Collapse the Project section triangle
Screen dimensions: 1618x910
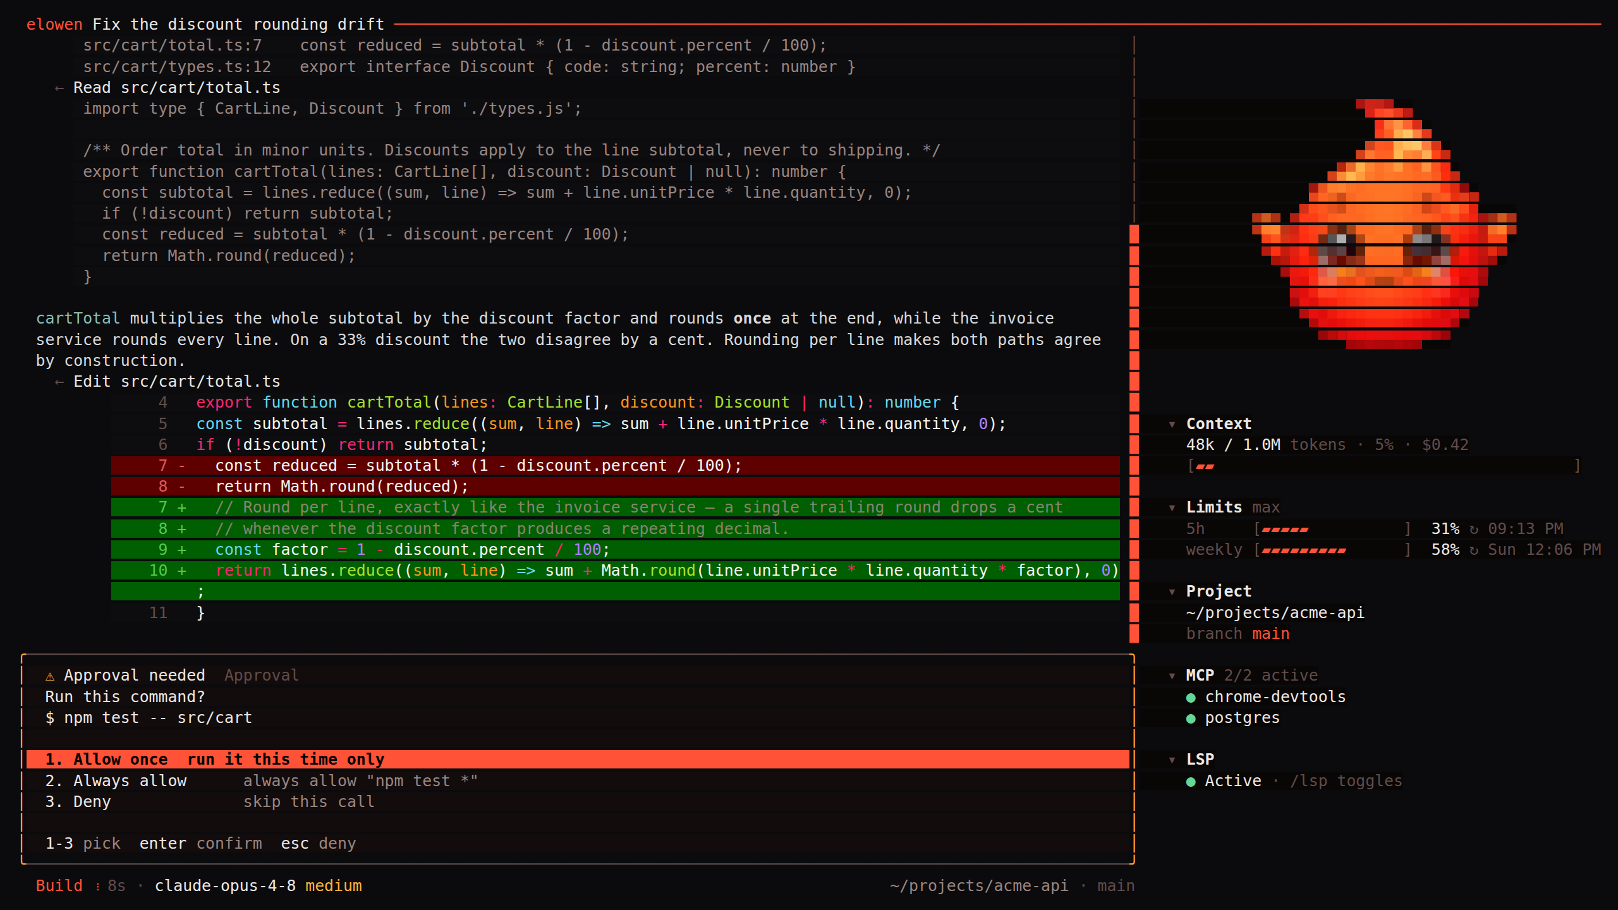1172,591
